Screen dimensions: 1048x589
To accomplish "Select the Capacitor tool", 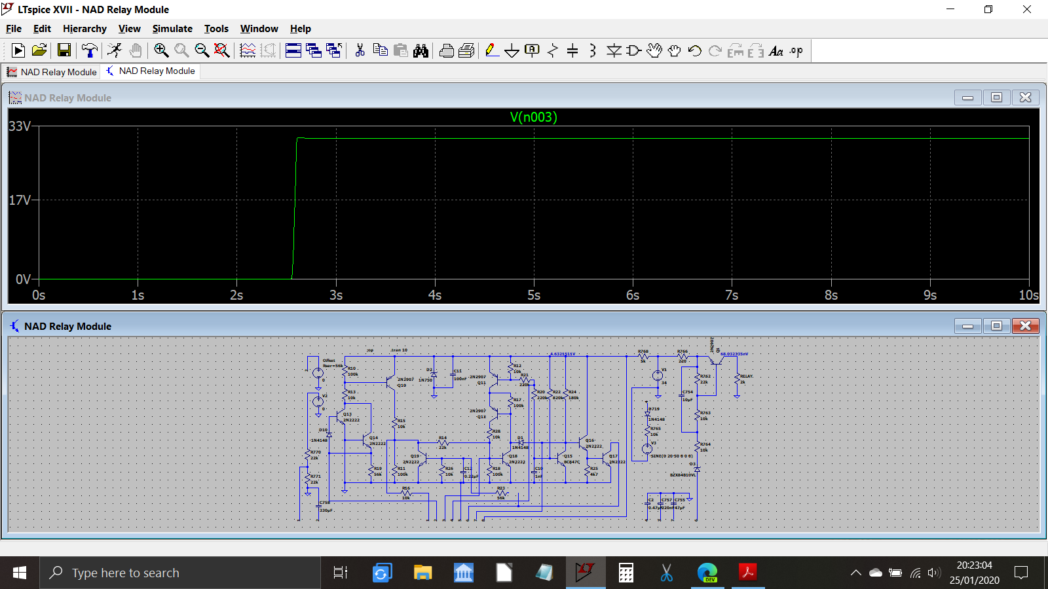I will [x=572, y=50].
